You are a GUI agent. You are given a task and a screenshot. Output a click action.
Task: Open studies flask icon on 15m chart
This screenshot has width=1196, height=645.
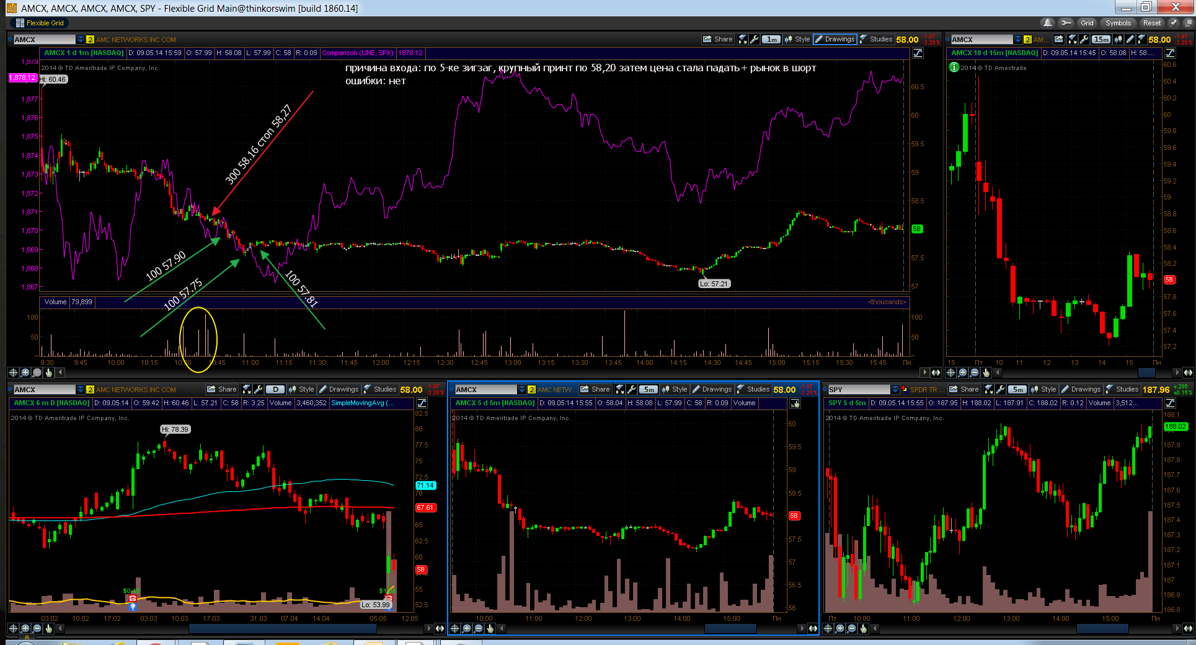pos(1141,39)
